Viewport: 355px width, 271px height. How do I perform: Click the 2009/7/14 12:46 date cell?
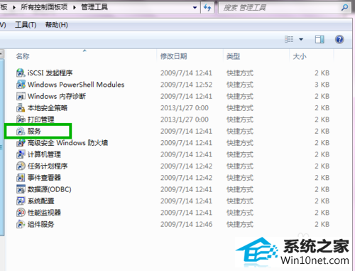186,224
